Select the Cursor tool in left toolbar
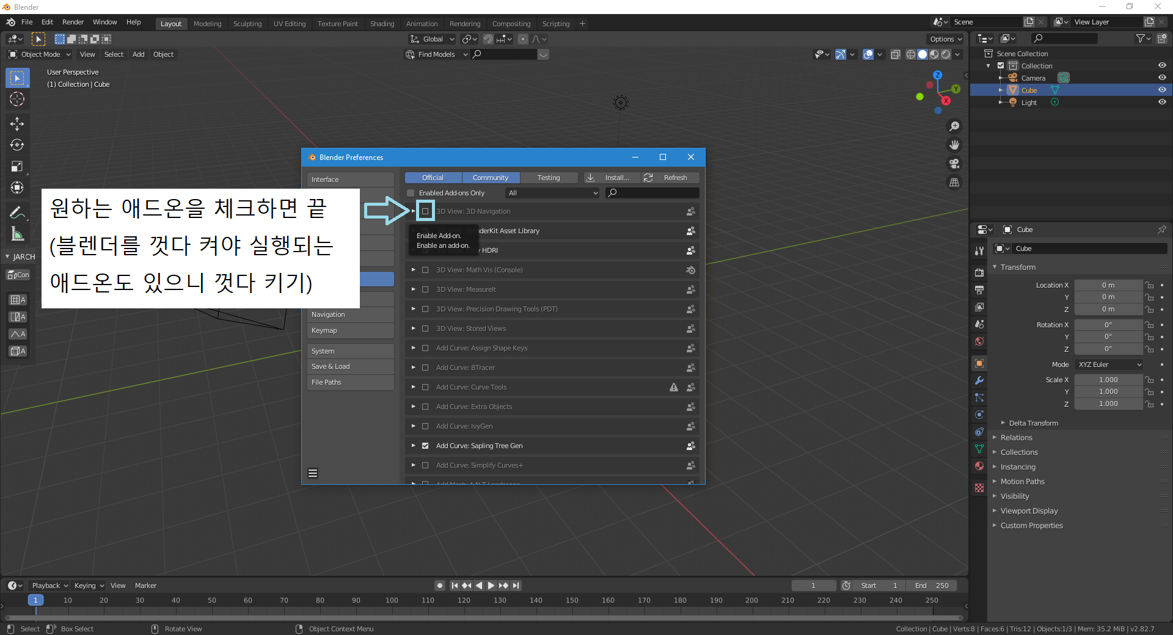This screenshot has height=635, width=1173. pyautogui.click(x=17, y=99)
